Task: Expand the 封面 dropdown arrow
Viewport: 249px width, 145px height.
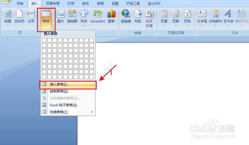Action: tap(8, 26)
